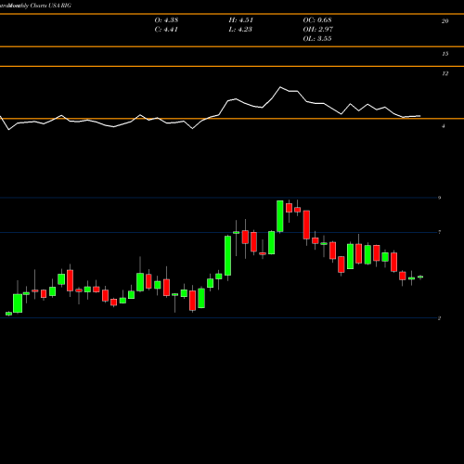Click the peak of the white indicator line
This screenshot has height=464, width=464.
(x=280, y=87)
